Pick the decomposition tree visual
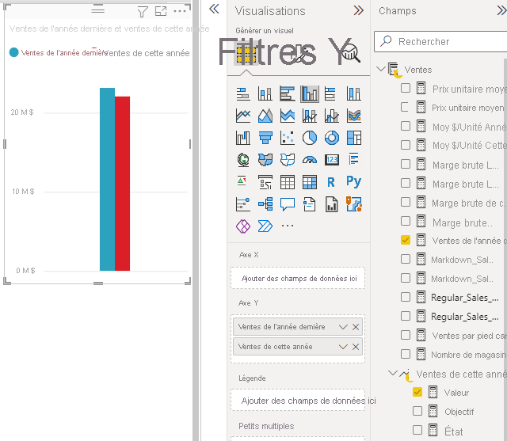Screen dimensions: 507x441 tap(265, 204)
